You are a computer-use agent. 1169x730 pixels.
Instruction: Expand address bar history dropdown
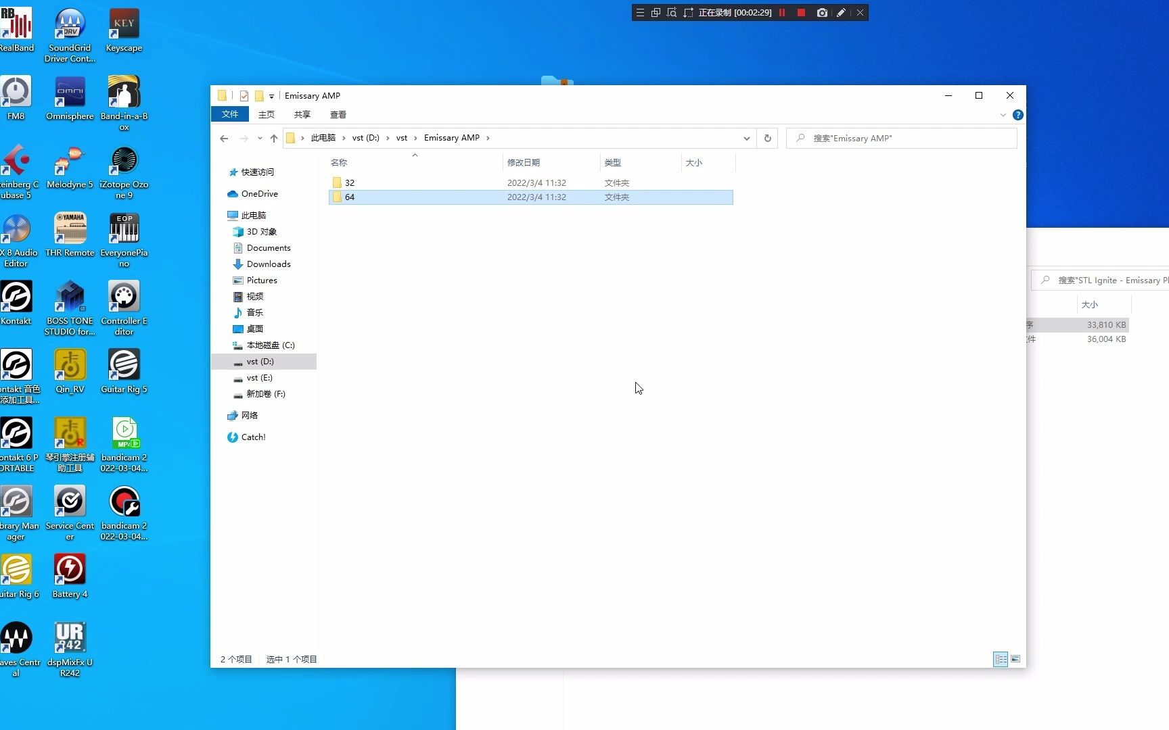tap(746, 139)
